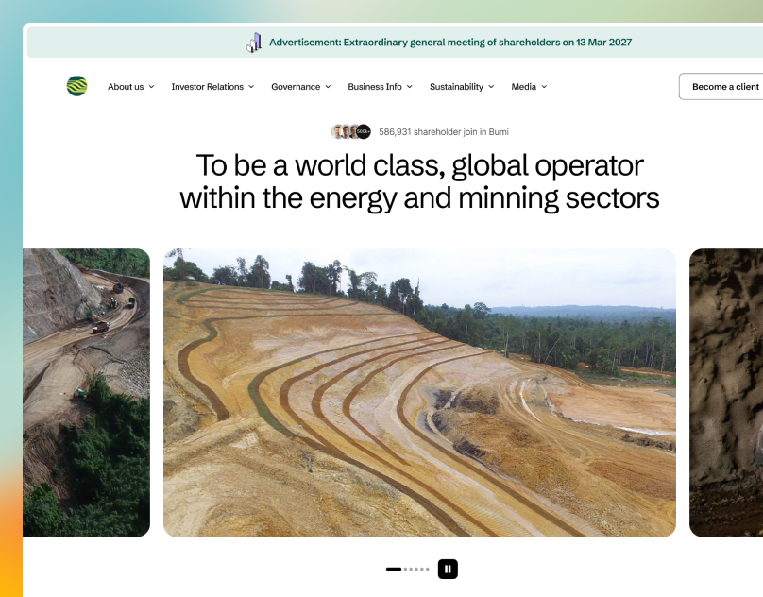The height and width of the screenshot is (597, 763).
Task: Click the shareholder avatars group
Action: tap(351, 131)
